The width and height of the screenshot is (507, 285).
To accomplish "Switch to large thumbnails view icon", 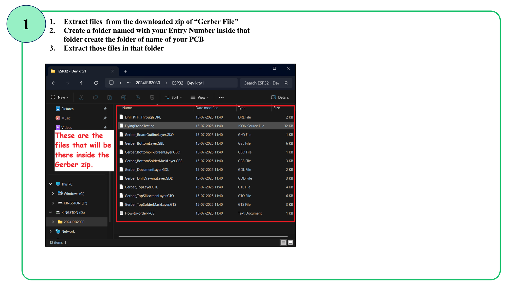I will [291, 242].
